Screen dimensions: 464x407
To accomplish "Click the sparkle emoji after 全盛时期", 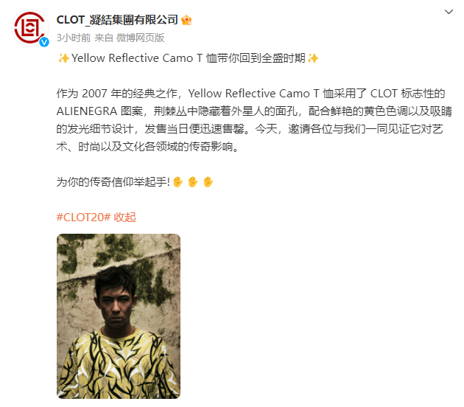I will (x=313, y=58).
